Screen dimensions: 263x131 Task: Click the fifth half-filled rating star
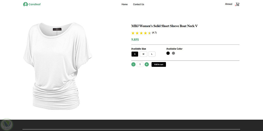click(x=150, y=33)
